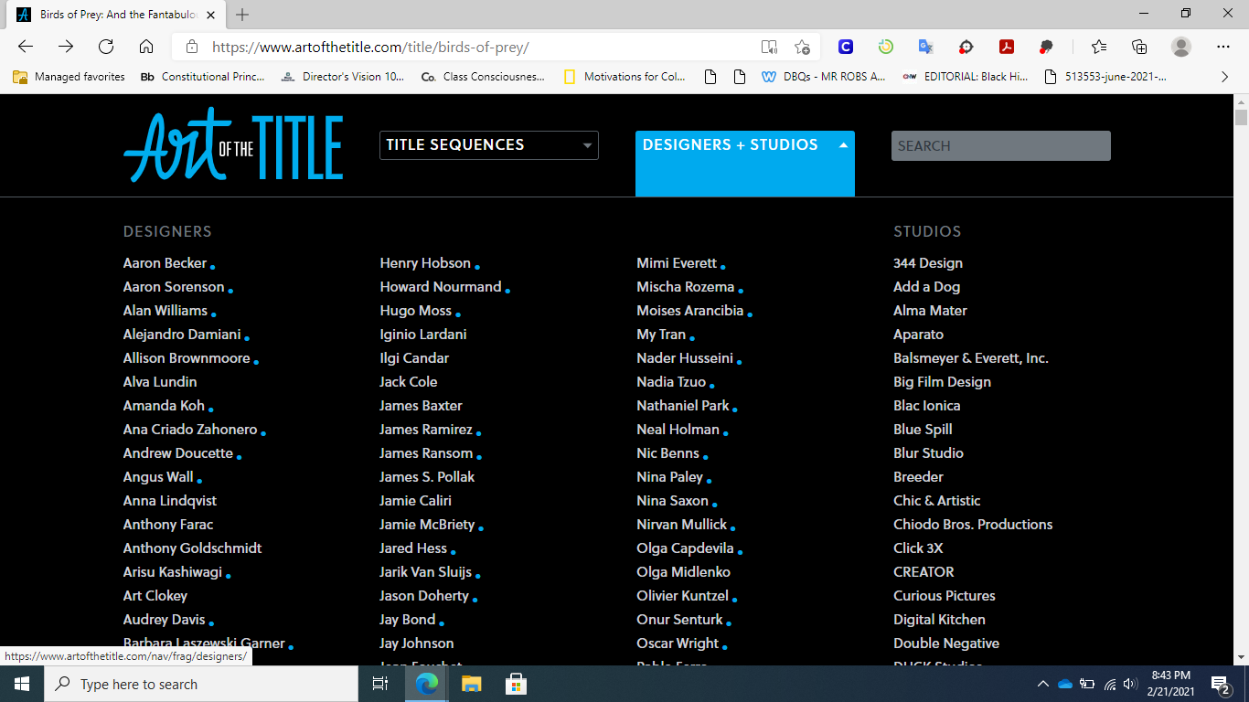The image size is (1249, 702).
Task: Open designer Aaron Becker
Action: click(x=165, y=263)
